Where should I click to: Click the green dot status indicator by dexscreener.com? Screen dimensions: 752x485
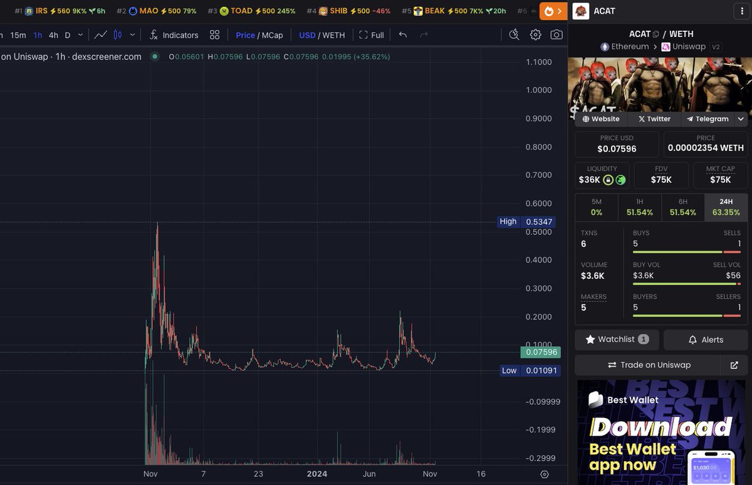click(x=154, y=56)
